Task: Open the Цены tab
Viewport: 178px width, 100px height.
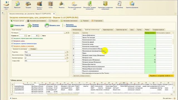Action: coord(132,30)
